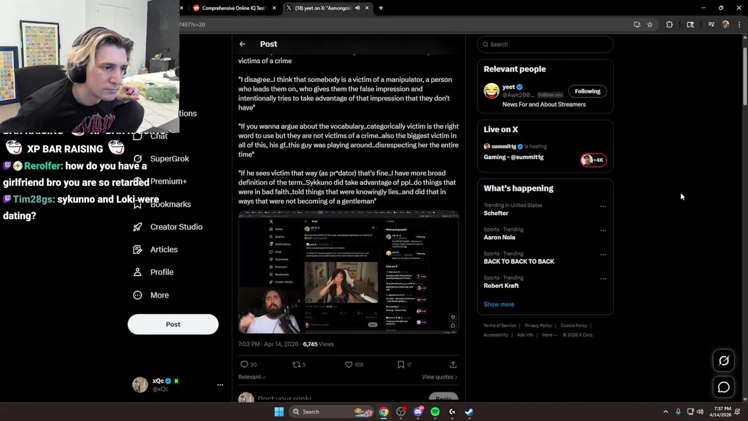Screen dimensions: 748x421
Task: Open Creator Studio rocket icon
Action: 137,227
